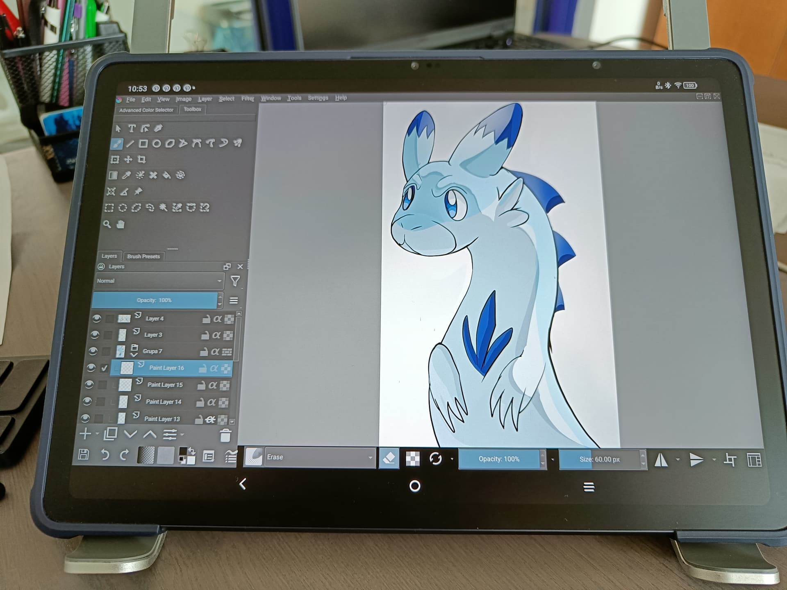
Task: Open the Filter menu
Action: click(248, 99)
